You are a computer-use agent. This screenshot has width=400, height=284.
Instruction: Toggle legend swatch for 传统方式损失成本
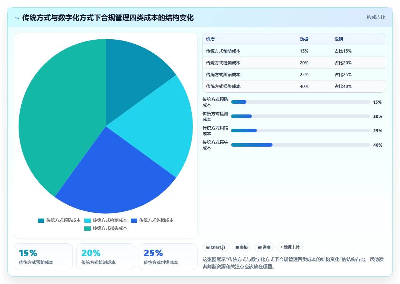[x=87, y=228]
